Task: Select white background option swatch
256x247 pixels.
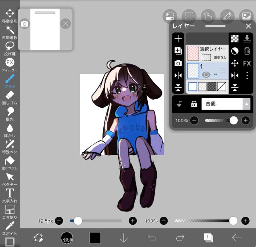Action: click(x=193, y=87)
